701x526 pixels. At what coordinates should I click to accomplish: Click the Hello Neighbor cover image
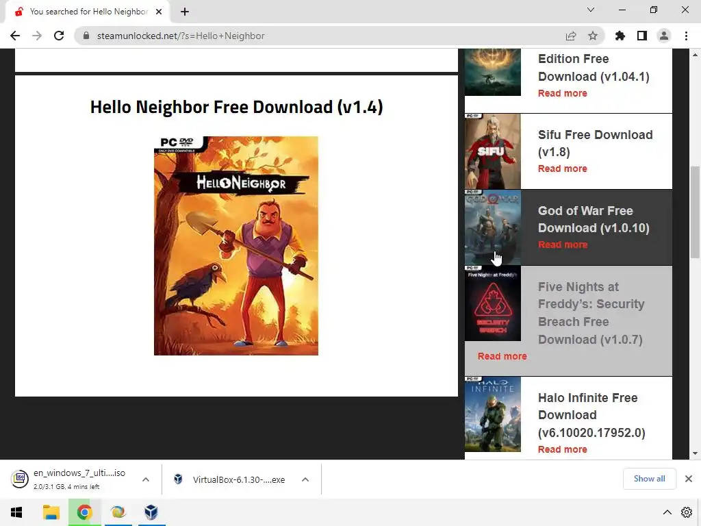pos(236,246)
